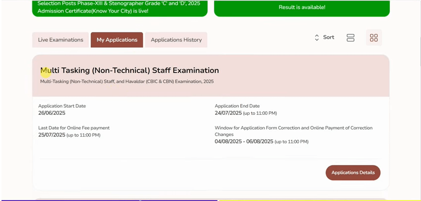Select the My Applications tab
Screen dimensions: 421x201
pyautogui.click(x=117, y=40)
